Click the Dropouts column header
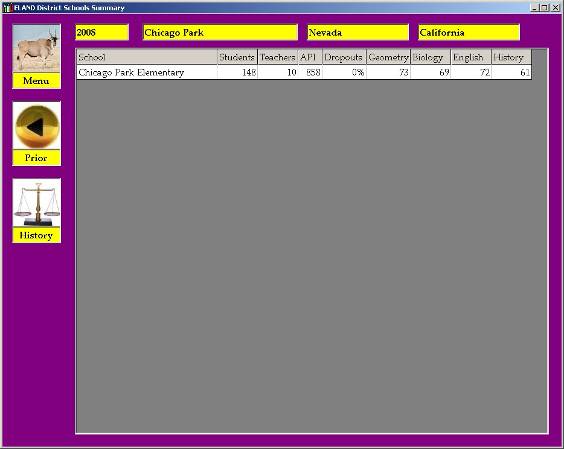The height and width of the screenshot is (449, 564). [344, 57]
